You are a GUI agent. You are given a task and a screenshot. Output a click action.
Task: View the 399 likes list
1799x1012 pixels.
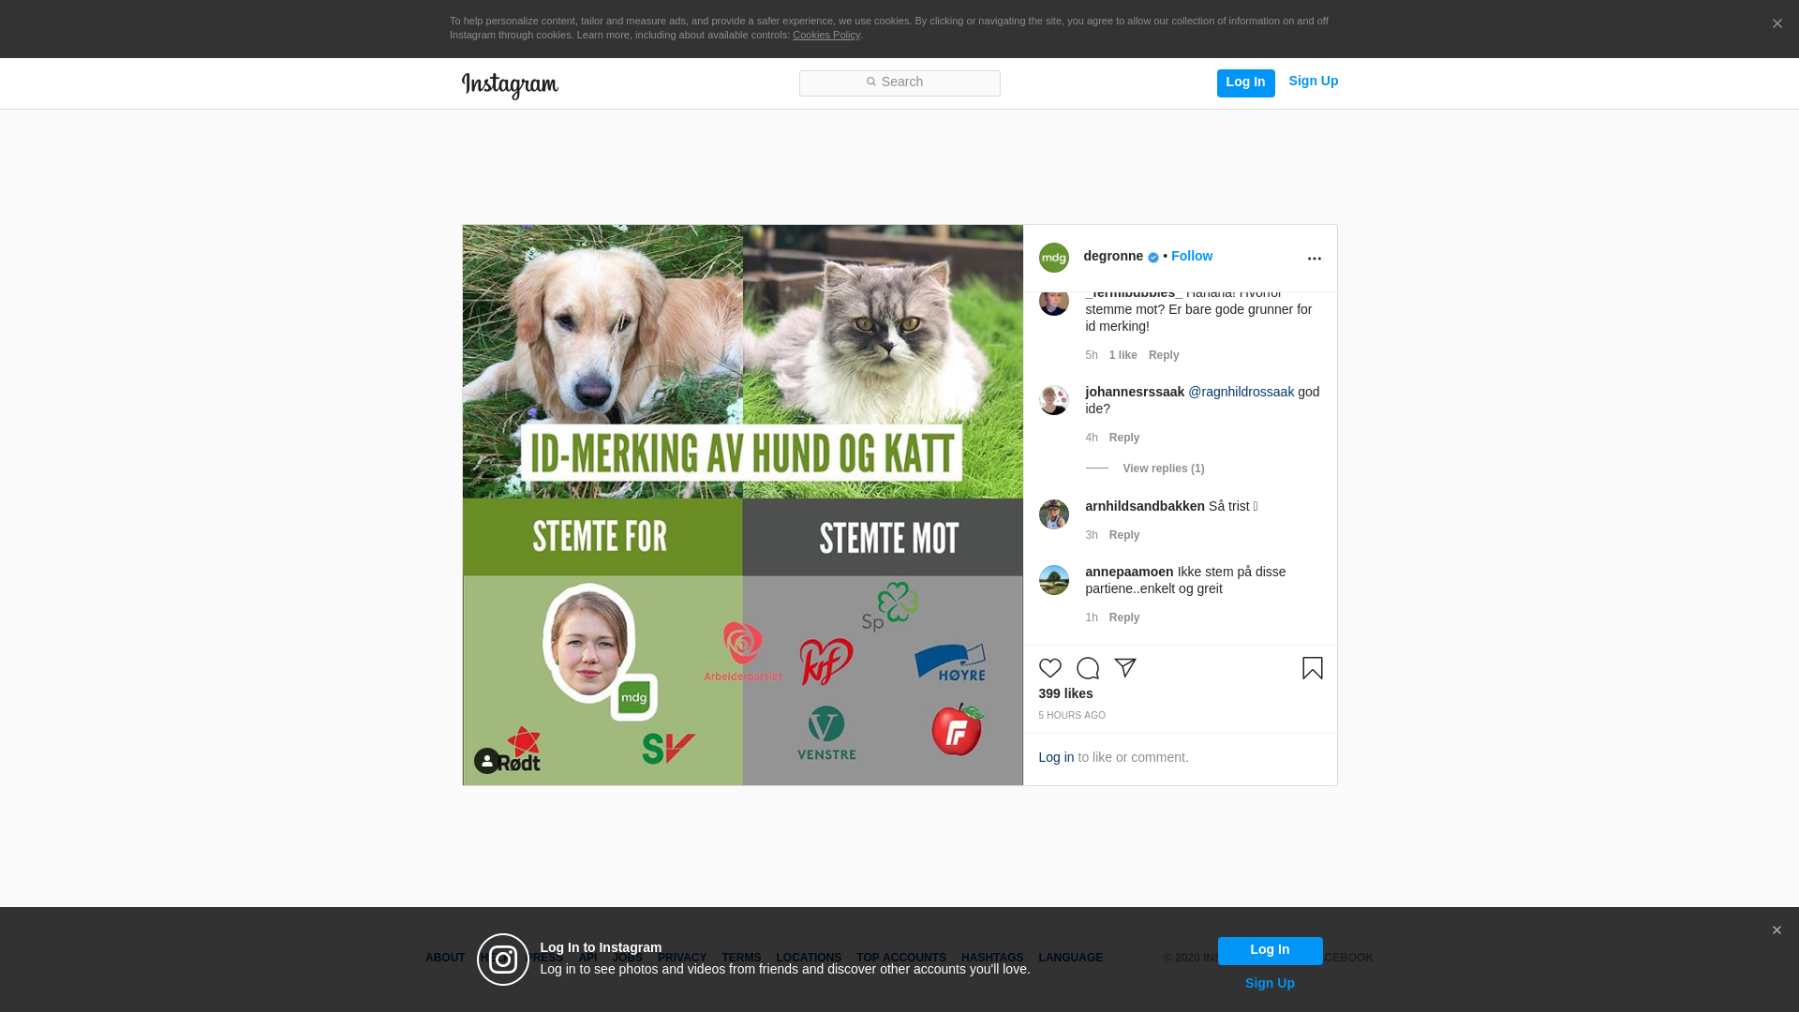[1065, 694]
